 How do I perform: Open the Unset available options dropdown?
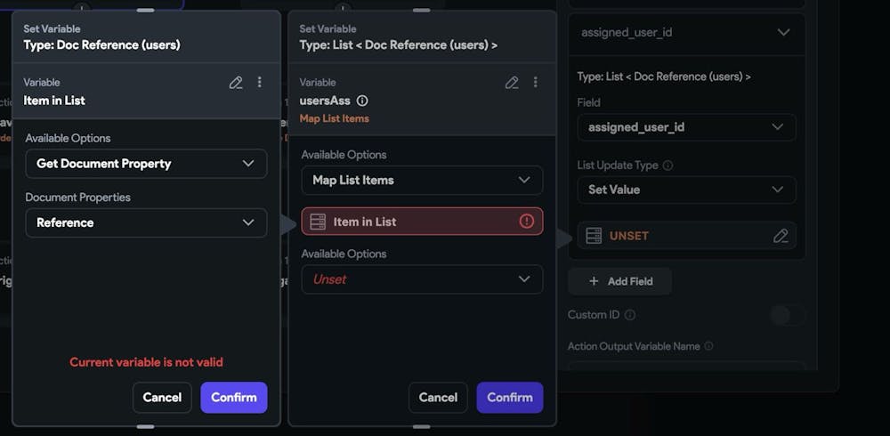point(422,279)
